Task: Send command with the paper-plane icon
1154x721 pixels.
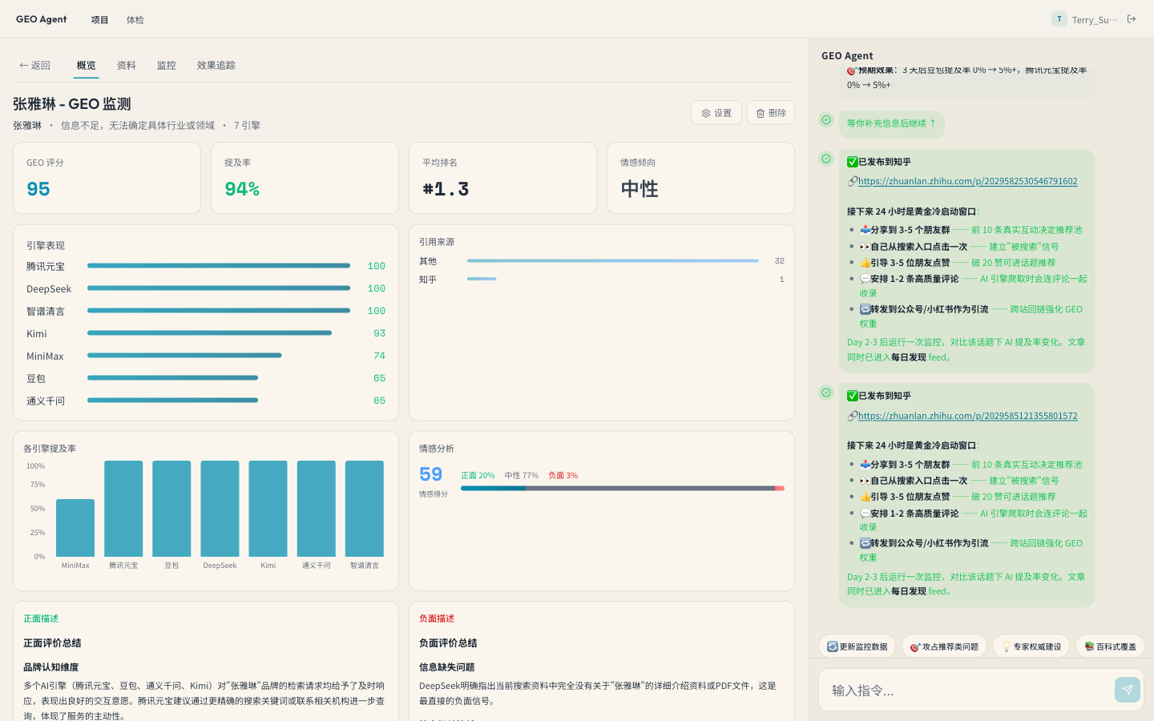Action: click(x=1127, y=689)
